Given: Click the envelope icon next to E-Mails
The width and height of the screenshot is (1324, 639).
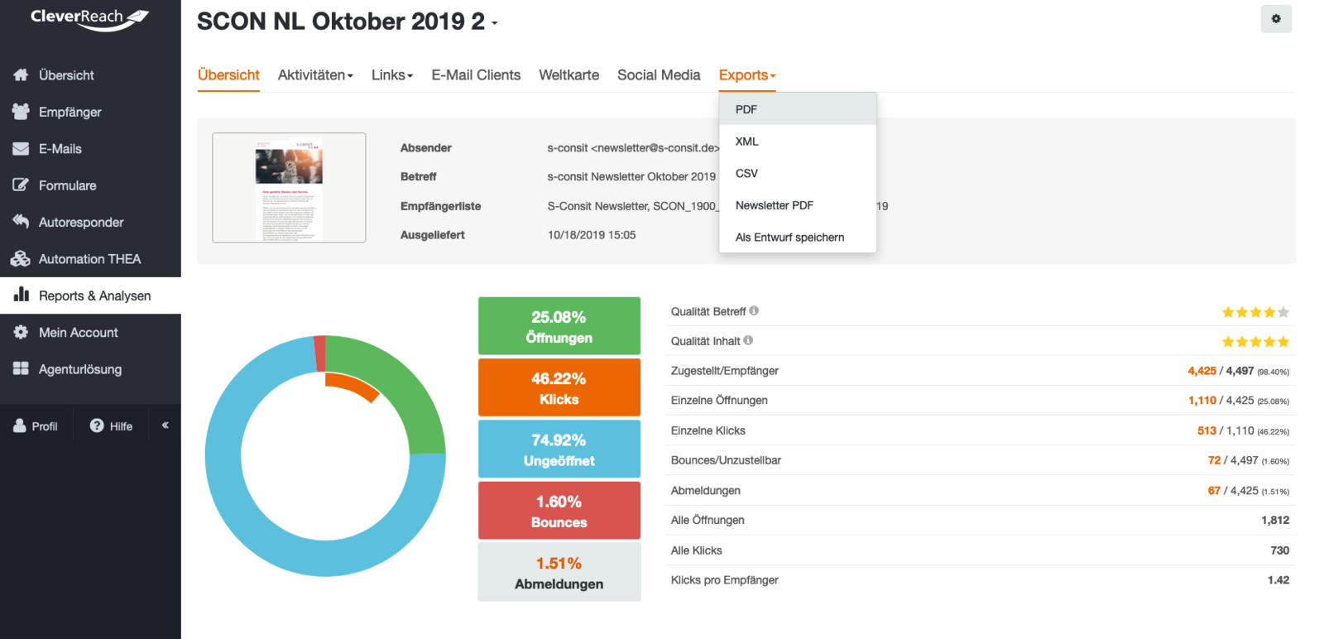Looking at the screenshot, I should (x=21, y=149).
